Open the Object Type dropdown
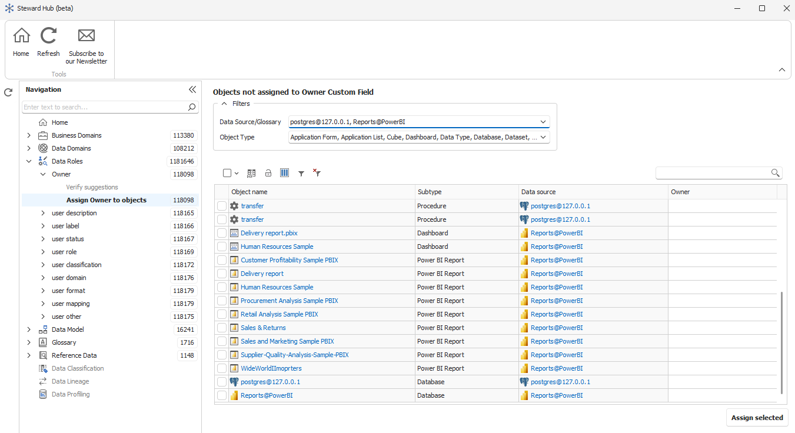Image resolution: width=795 pixels, height=433 pixels. pyautogui.click(x=543, y=137)
